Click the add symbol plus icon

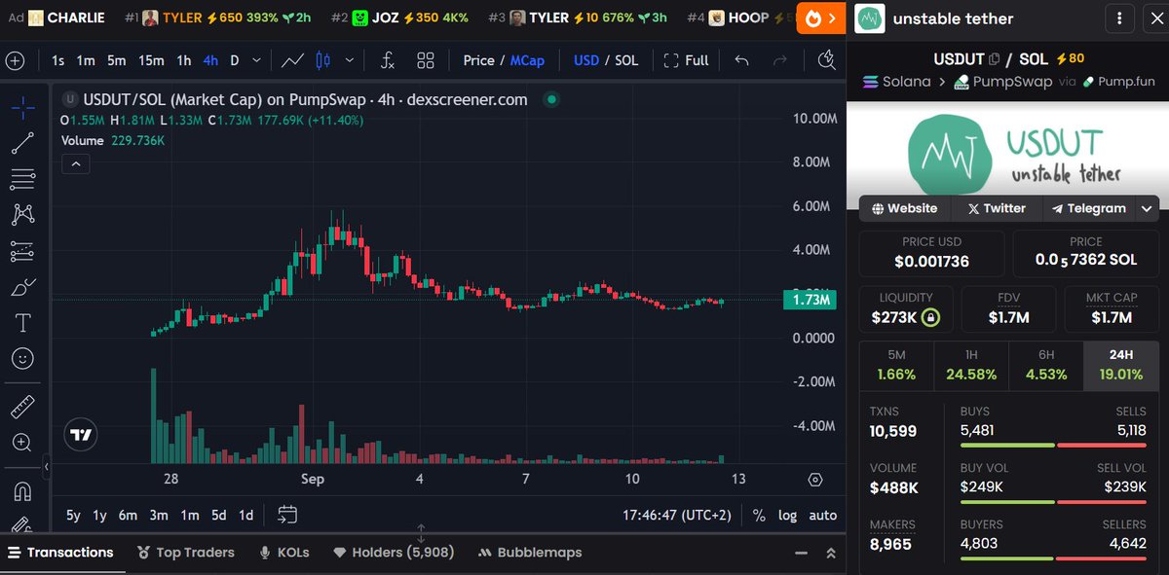click(15, 60)
